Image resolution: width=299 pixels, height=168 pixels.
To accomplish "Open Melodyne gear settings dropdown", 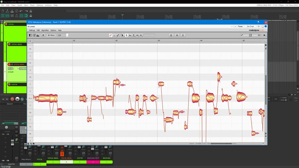I will point(264,35).
